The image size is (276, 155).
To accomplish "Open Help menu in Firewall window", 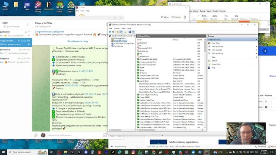I will (x=129, y=28).
